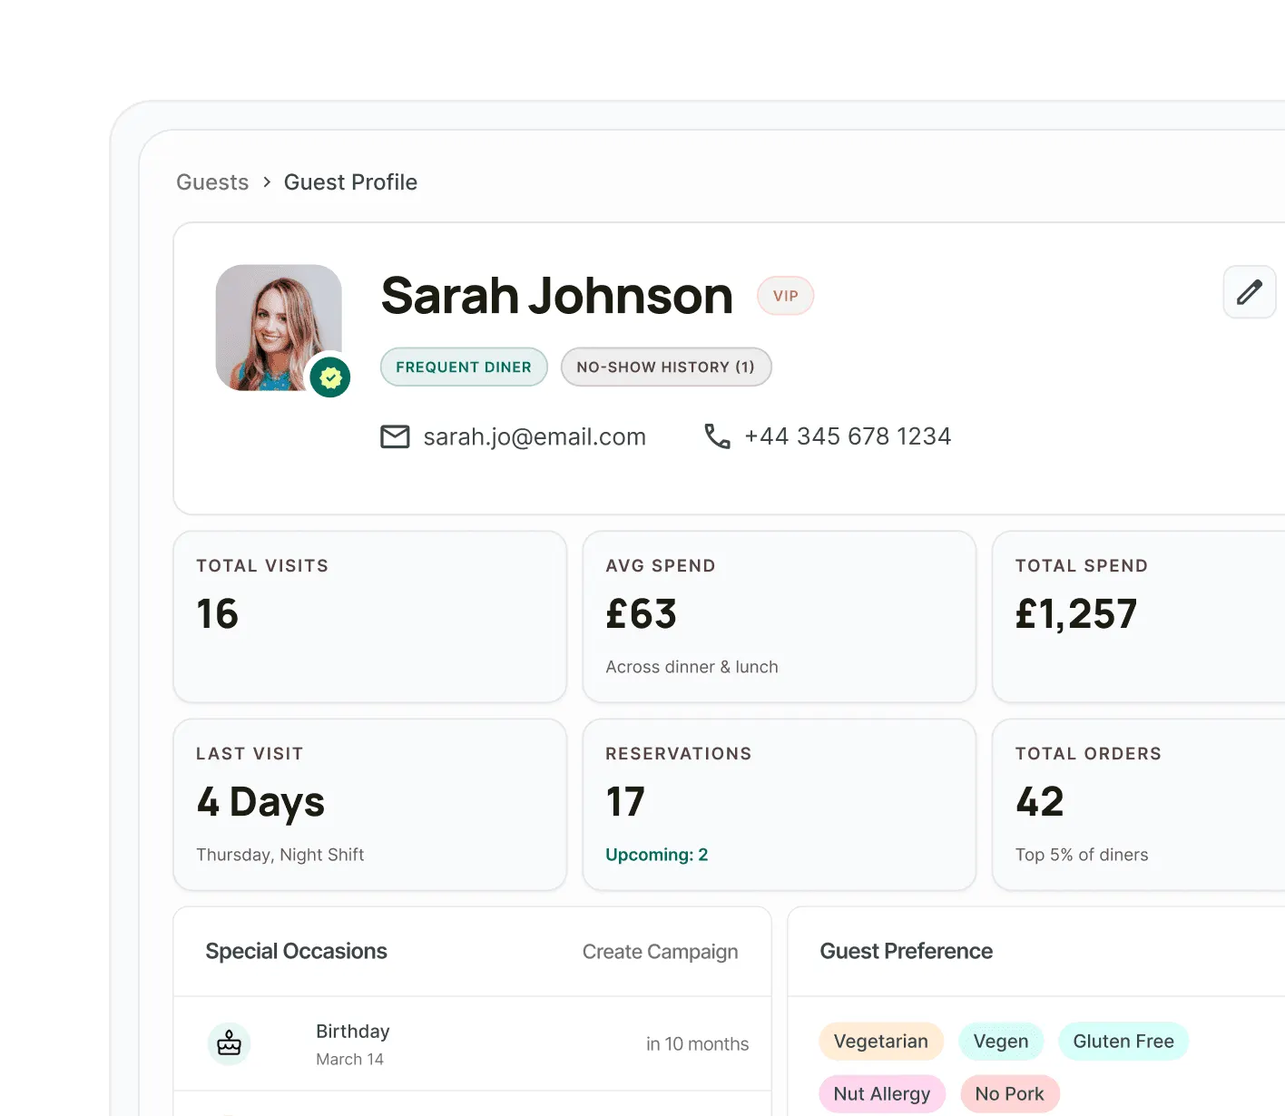Image resolution: width=1285 pixels, height=1116 pixels.
Task: Click the Guest Preference heading
Action: (x=906, y=952)
